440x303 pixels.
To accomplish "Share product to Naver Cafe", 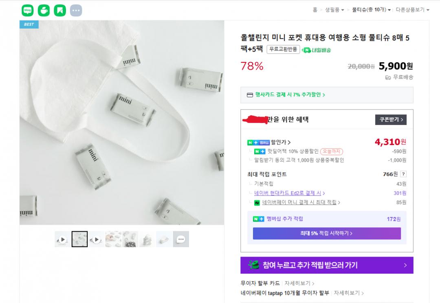I will pos(44,11).
